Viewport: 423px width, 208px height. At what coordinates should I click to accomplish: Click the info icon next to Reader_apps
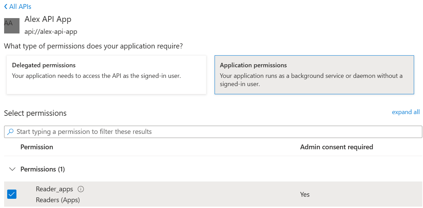81,189
